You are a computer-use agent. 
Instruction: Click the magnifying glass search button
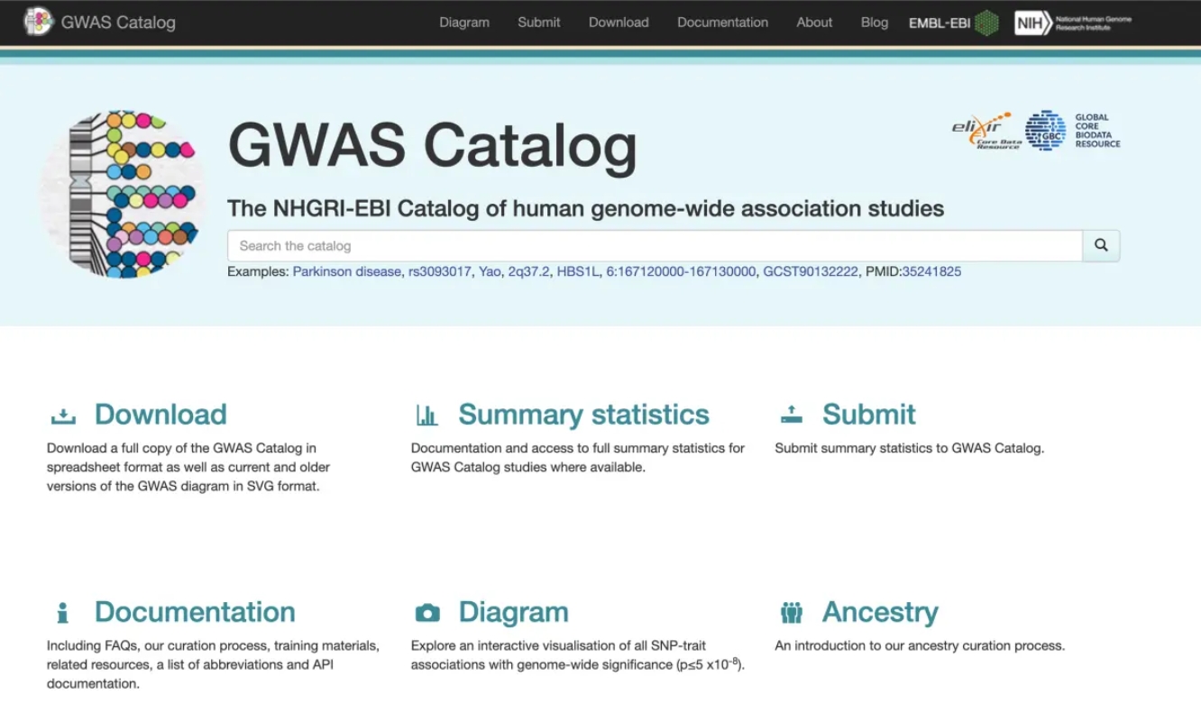pos(1101,245)
